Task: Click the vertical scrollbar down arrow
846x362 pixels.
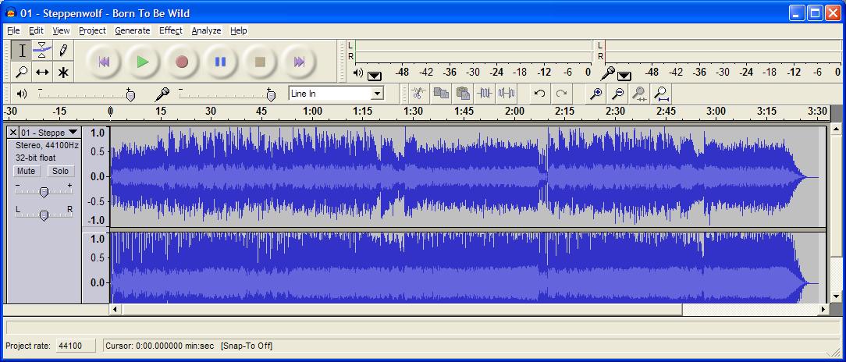Action: click(835, 296)
